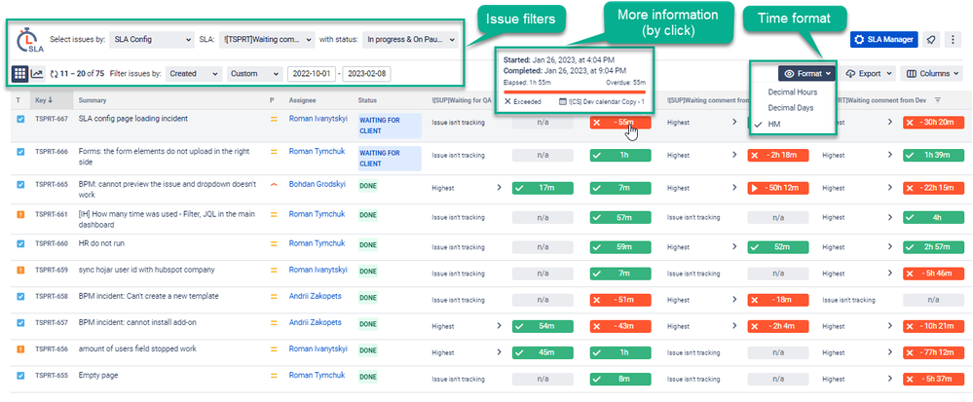The height and width of the screenshot is (402, 973).
Task: Click the green 2h 57m SLA cell
Action: pyautogui.click(x=933, y=247)
